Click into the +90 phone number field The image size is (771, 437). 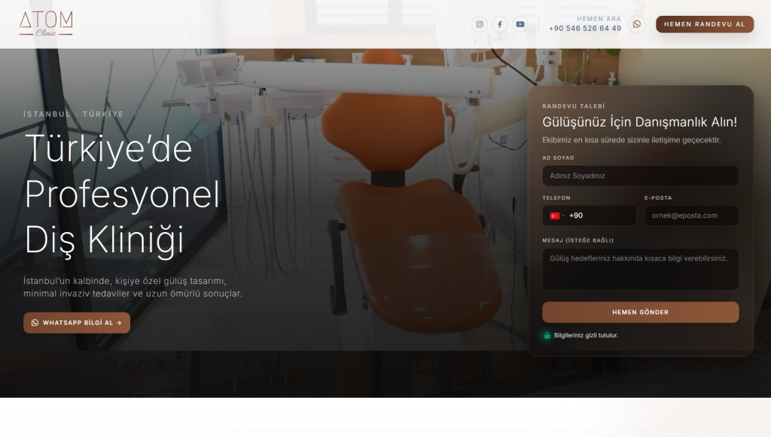point(602,215)
